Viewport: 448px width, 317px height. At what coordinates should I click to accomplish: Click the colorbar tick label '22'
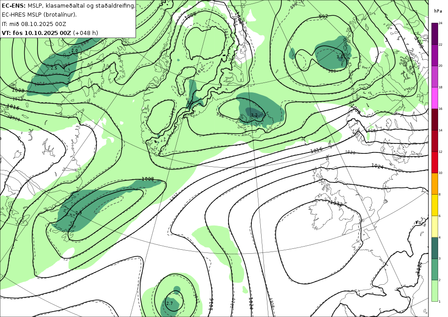(x=440, y=44)
